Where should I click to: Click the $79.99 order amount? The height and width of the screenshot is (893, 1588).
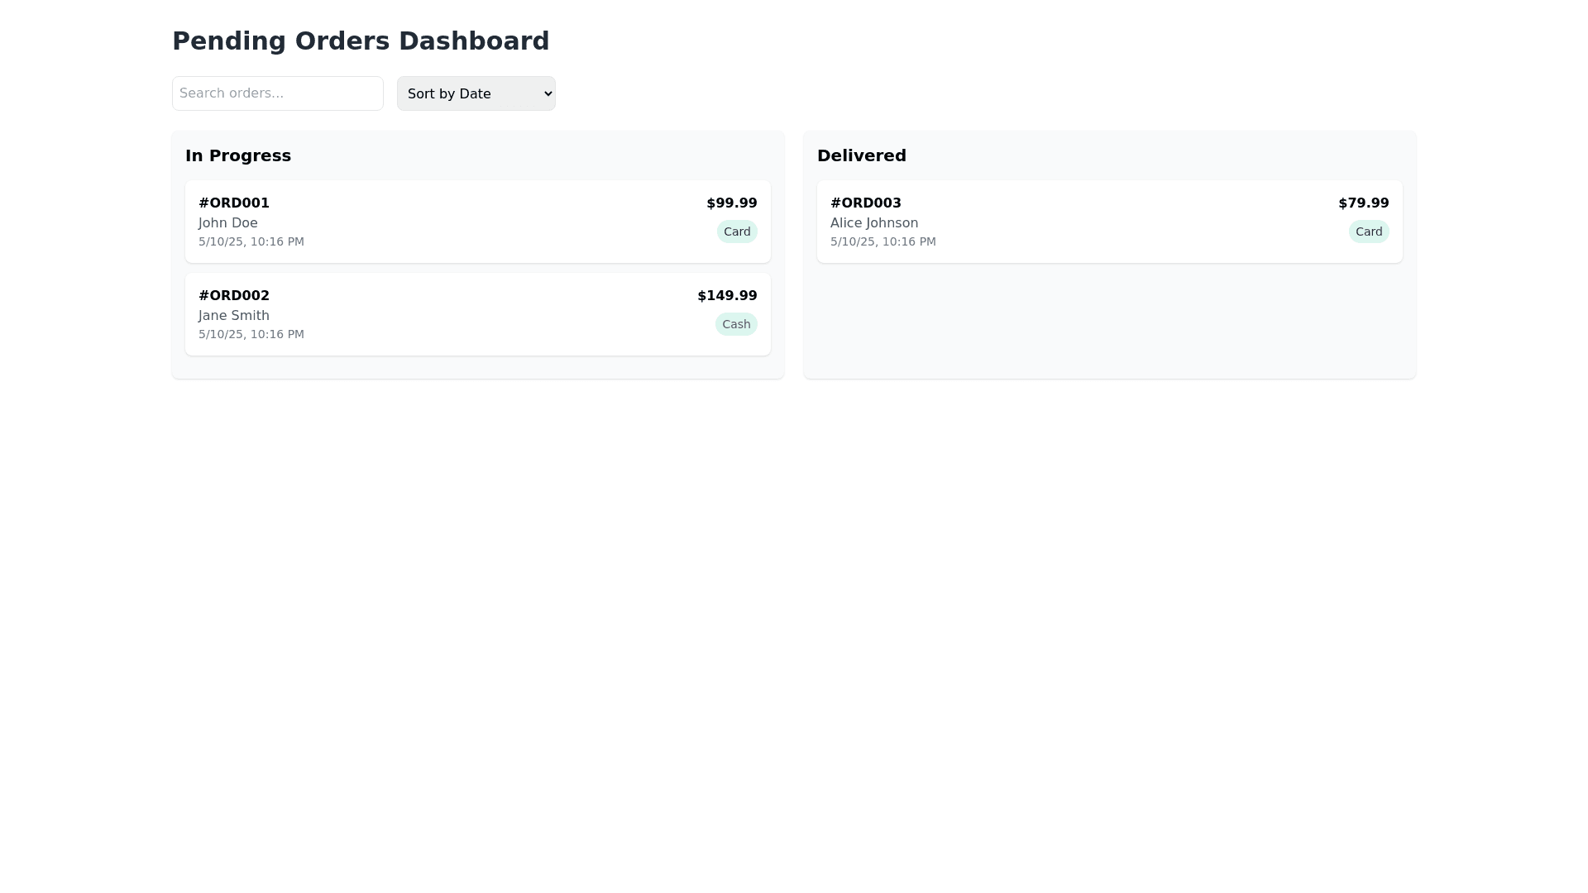coord(1363,203)
